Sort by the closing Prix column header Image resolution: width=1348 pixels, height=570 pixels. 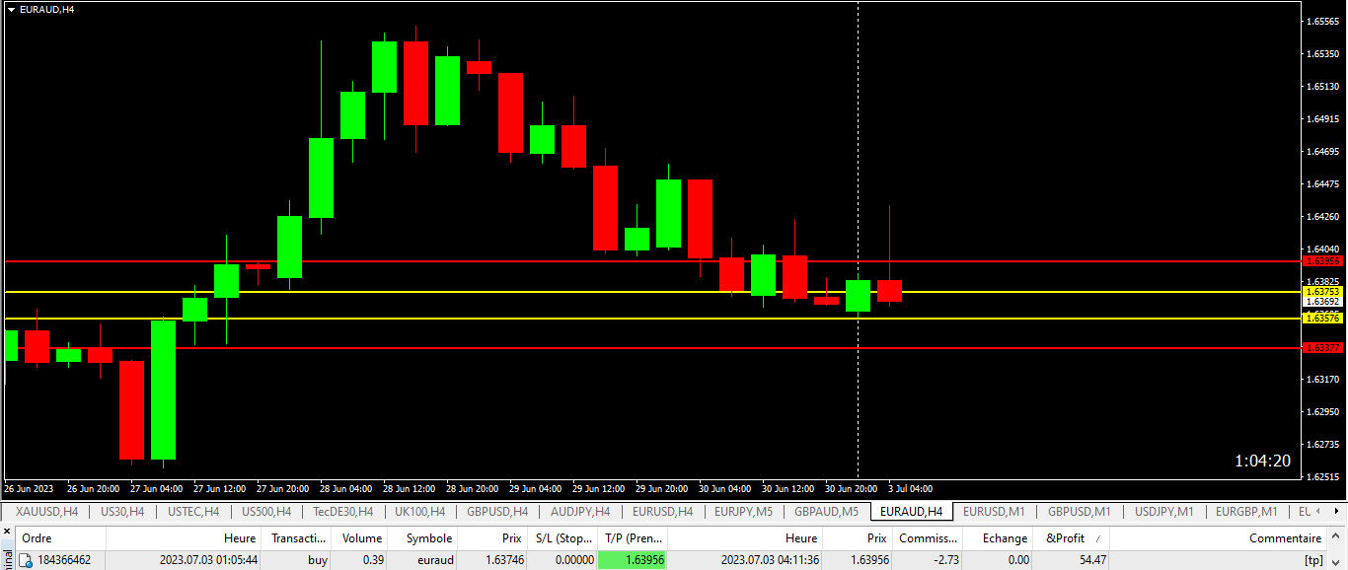pyautogui.click(x=858, y=538)
